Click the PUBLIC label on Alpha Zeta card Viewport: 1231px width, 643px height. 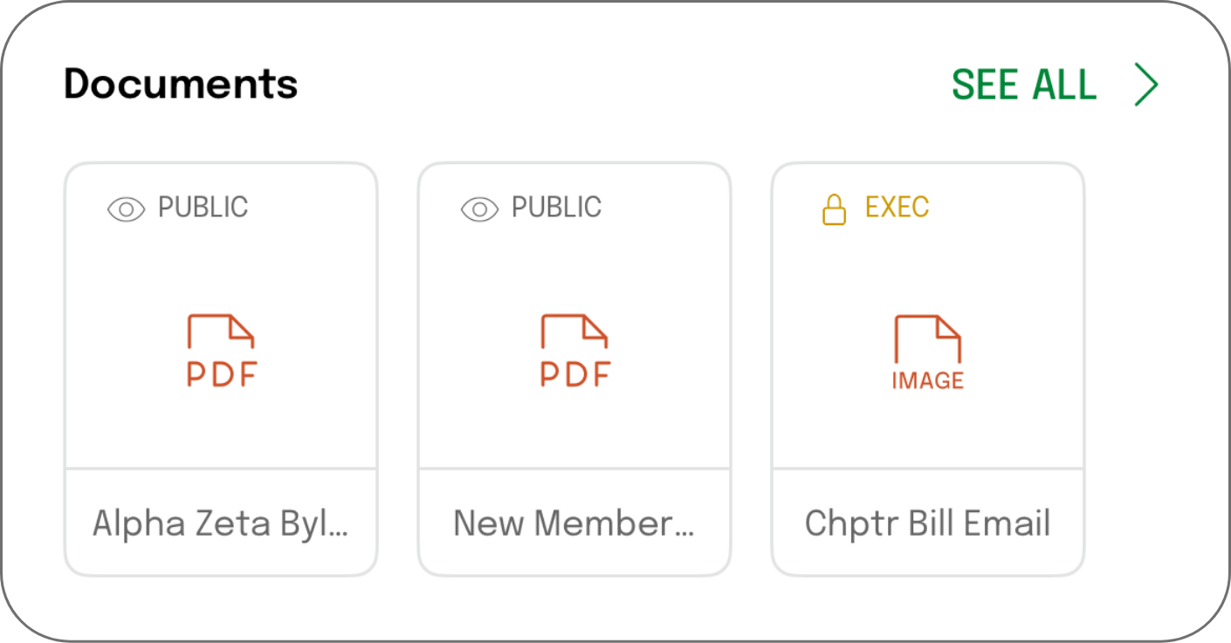point(203,208)
